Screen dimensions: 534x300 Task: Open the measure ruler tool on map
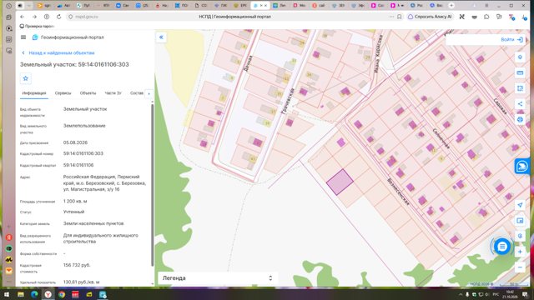point(520,72)
